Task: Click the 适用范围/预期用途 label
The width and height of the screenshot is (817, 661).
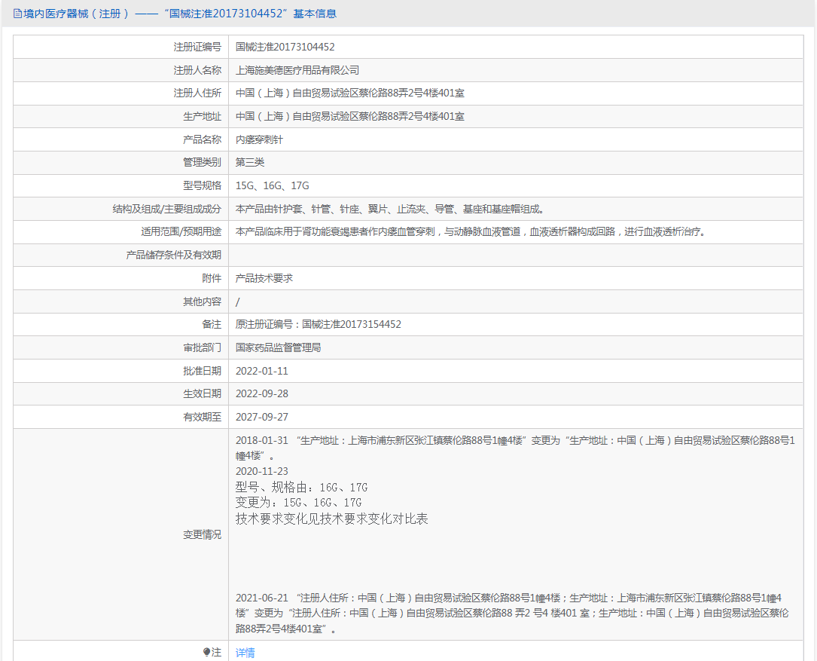Action: pyautogui.click(x=181, y=231)
